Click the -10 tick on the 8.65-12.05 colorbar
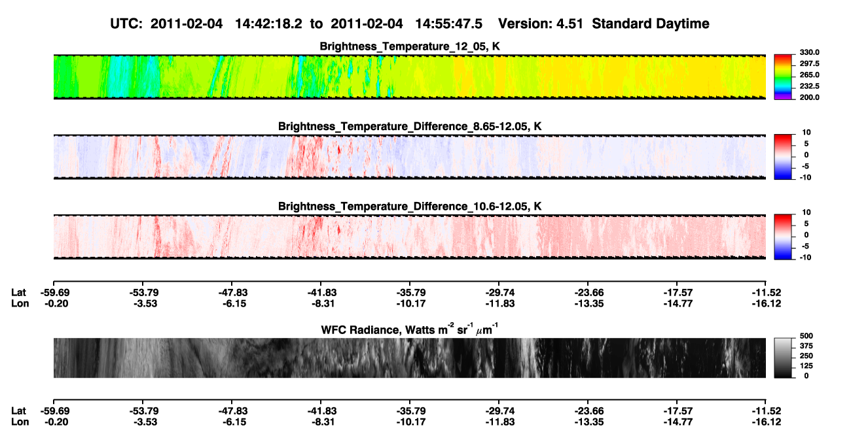The width and height of the screenshot is (851, 436). [x=805, y=178]
